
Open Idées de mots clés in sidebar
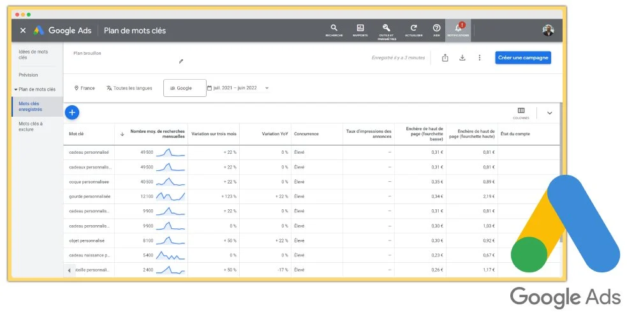[33, 55]
